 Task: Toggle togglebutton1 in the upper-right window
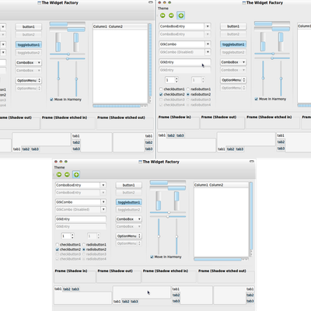233,44
